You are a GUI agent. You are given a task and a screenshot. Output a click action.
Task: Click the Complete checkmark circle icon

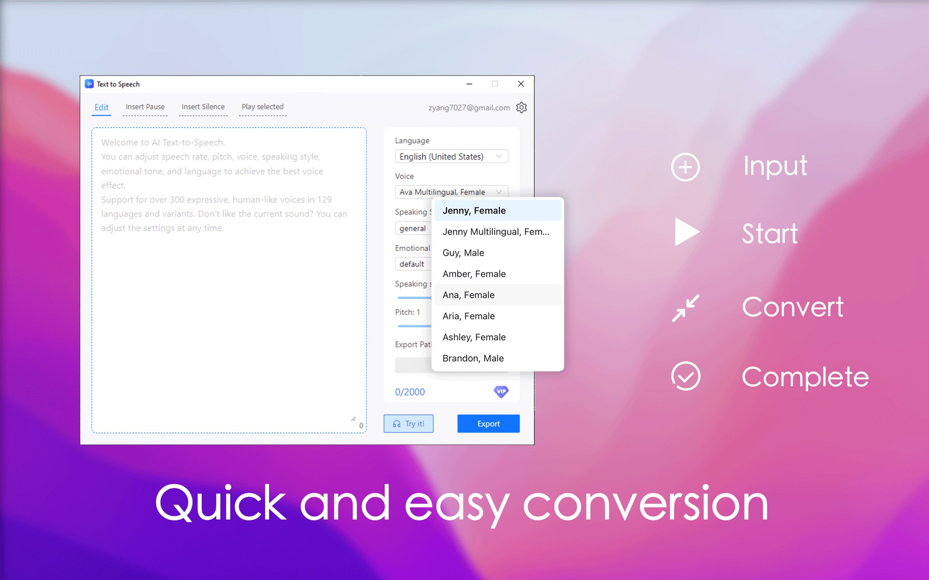pyautogui.click(x=686, y=376)
